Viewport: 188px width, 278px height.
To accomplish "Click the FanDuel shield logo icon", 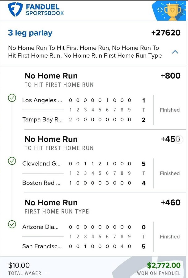I will pos(15,9).
